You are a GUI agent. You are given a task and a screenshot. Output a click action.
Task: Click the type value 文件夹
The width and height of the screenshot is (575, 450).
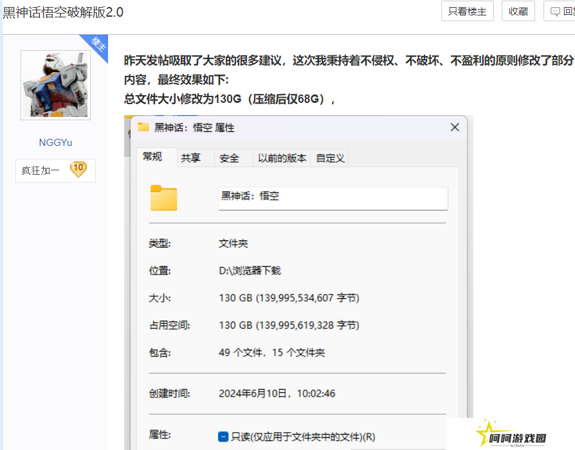point(233,244)
